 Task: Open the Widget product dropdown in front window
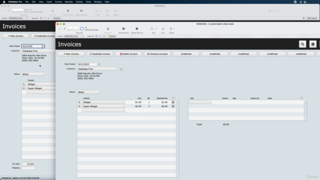[103, 102]
